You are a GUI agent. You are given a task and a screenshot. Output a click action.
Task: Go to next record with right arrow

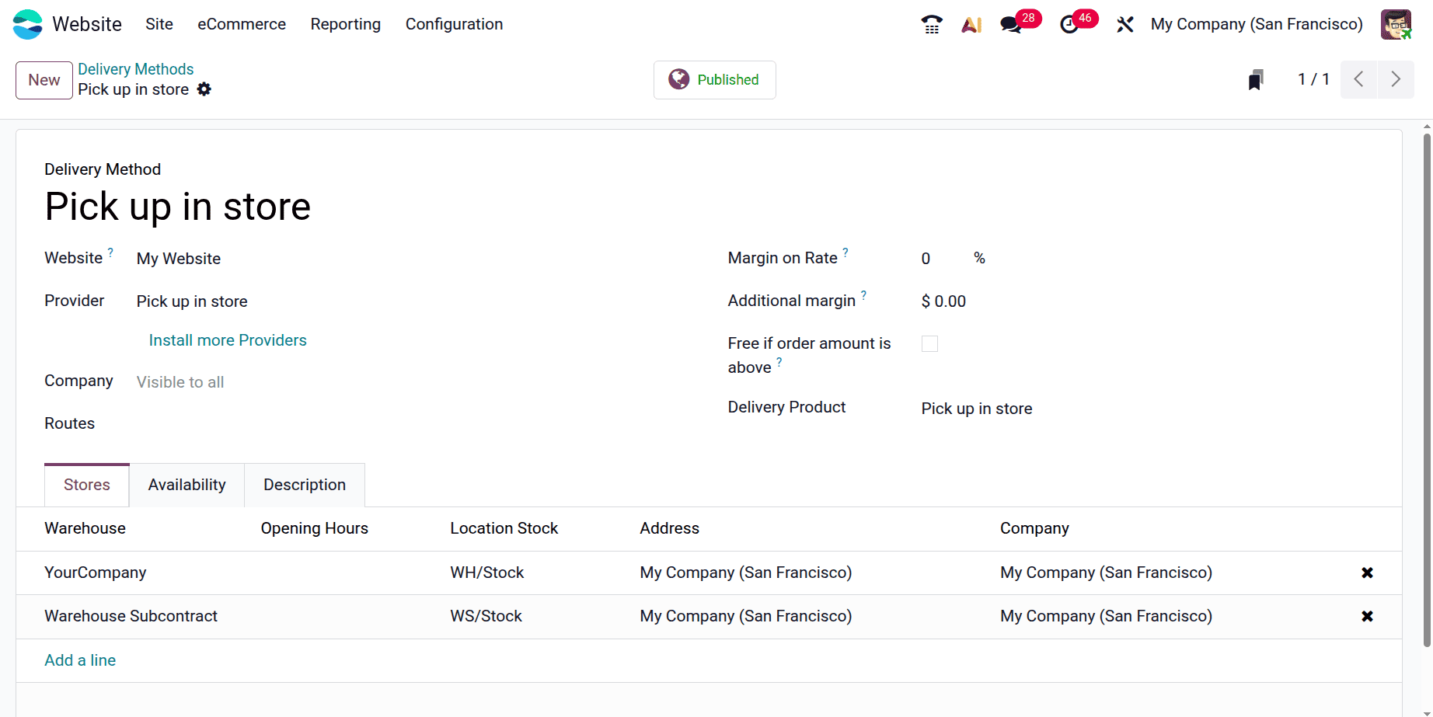click(x=1396, y=79)
